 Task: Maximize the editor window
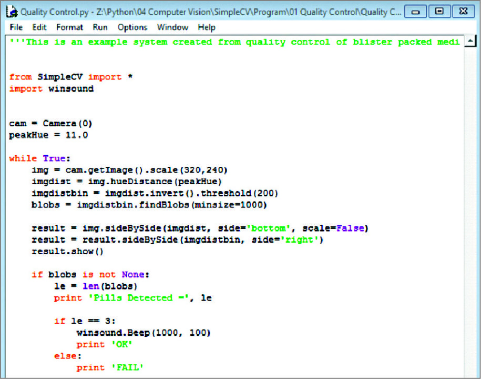click(x=439, y=11)
